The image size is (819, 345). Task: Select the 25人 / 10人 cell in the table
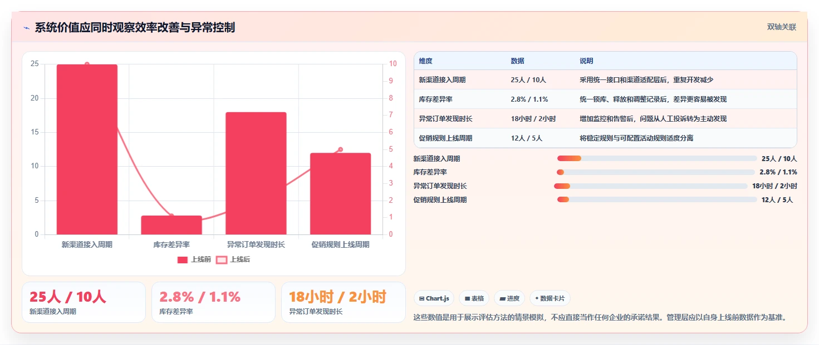tap(528, 80)
